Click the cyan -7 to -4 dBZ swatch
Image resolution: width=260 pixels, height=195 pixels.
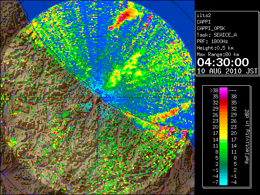click(x=223, y=182)
